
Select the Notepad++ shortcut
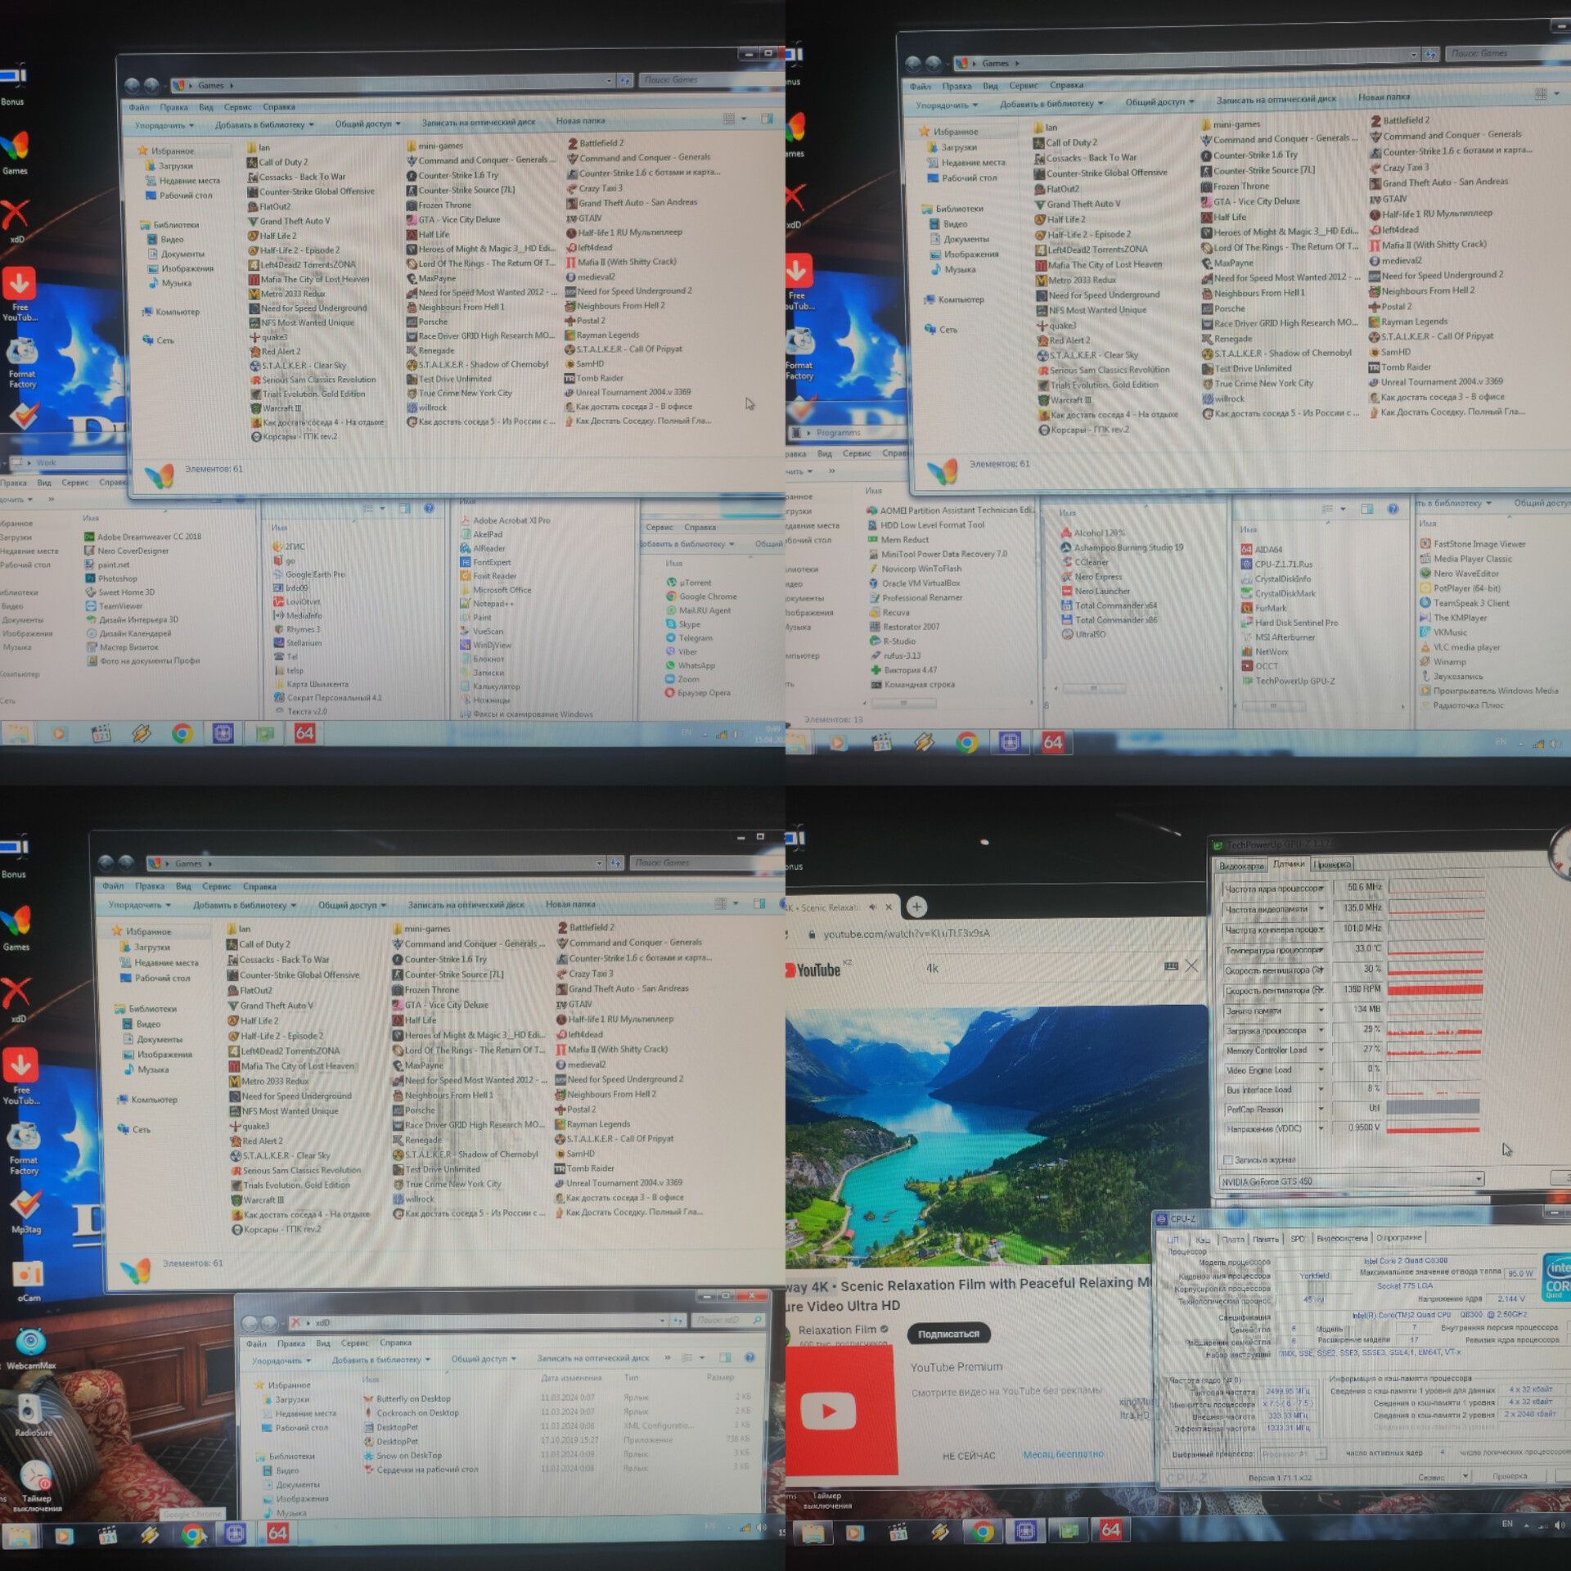tap(487, 604)
